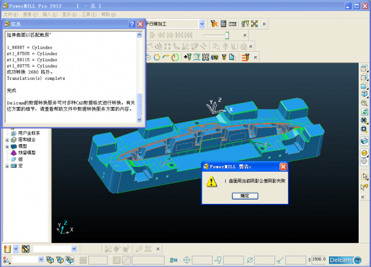
Task: Click go to simulation end button
Action: coord(189,35)
